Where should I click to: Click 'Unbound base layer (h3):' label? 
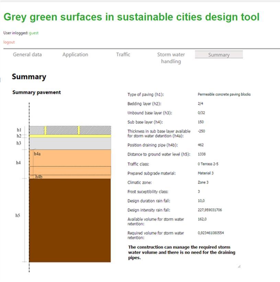(150, 113)
